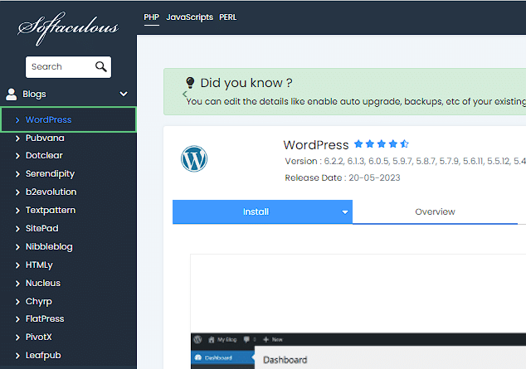The width and height of the screenshot is (526, 369).
Task: Expand the Serendipity chevron arrow
Action: [x=17, y=174]
